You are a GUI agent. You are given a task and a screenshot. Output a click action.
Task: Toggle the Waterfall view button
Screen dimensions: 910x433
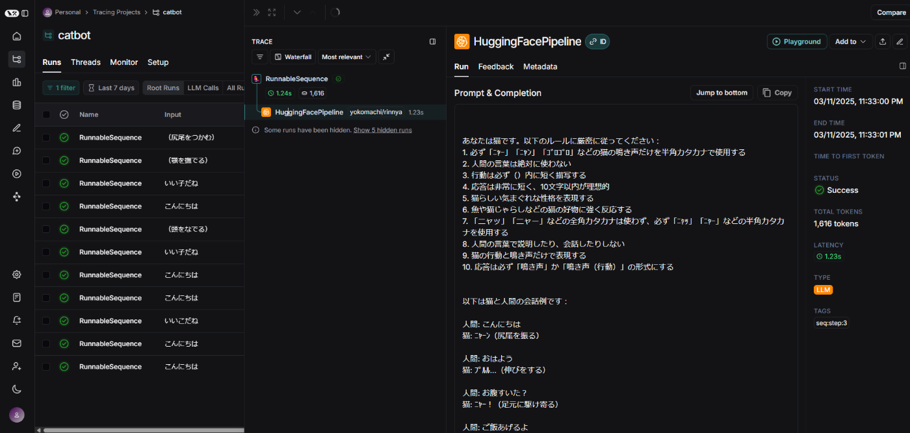click(292, 57)
